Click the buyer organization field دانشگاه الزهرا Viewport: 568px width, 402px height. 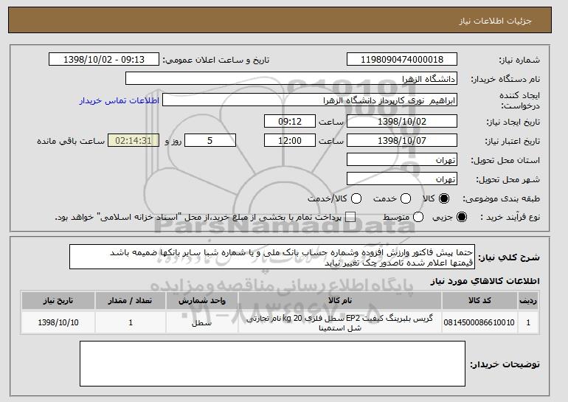point(291,79)
